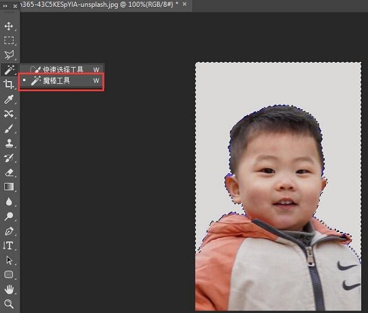Select the Pen tool
The image size is (368, 313).
[9, 231]
